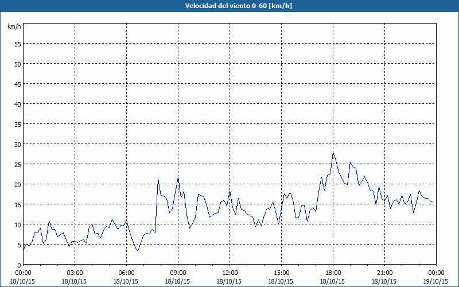Click the y-axis value 5

[x=20, y=245]
